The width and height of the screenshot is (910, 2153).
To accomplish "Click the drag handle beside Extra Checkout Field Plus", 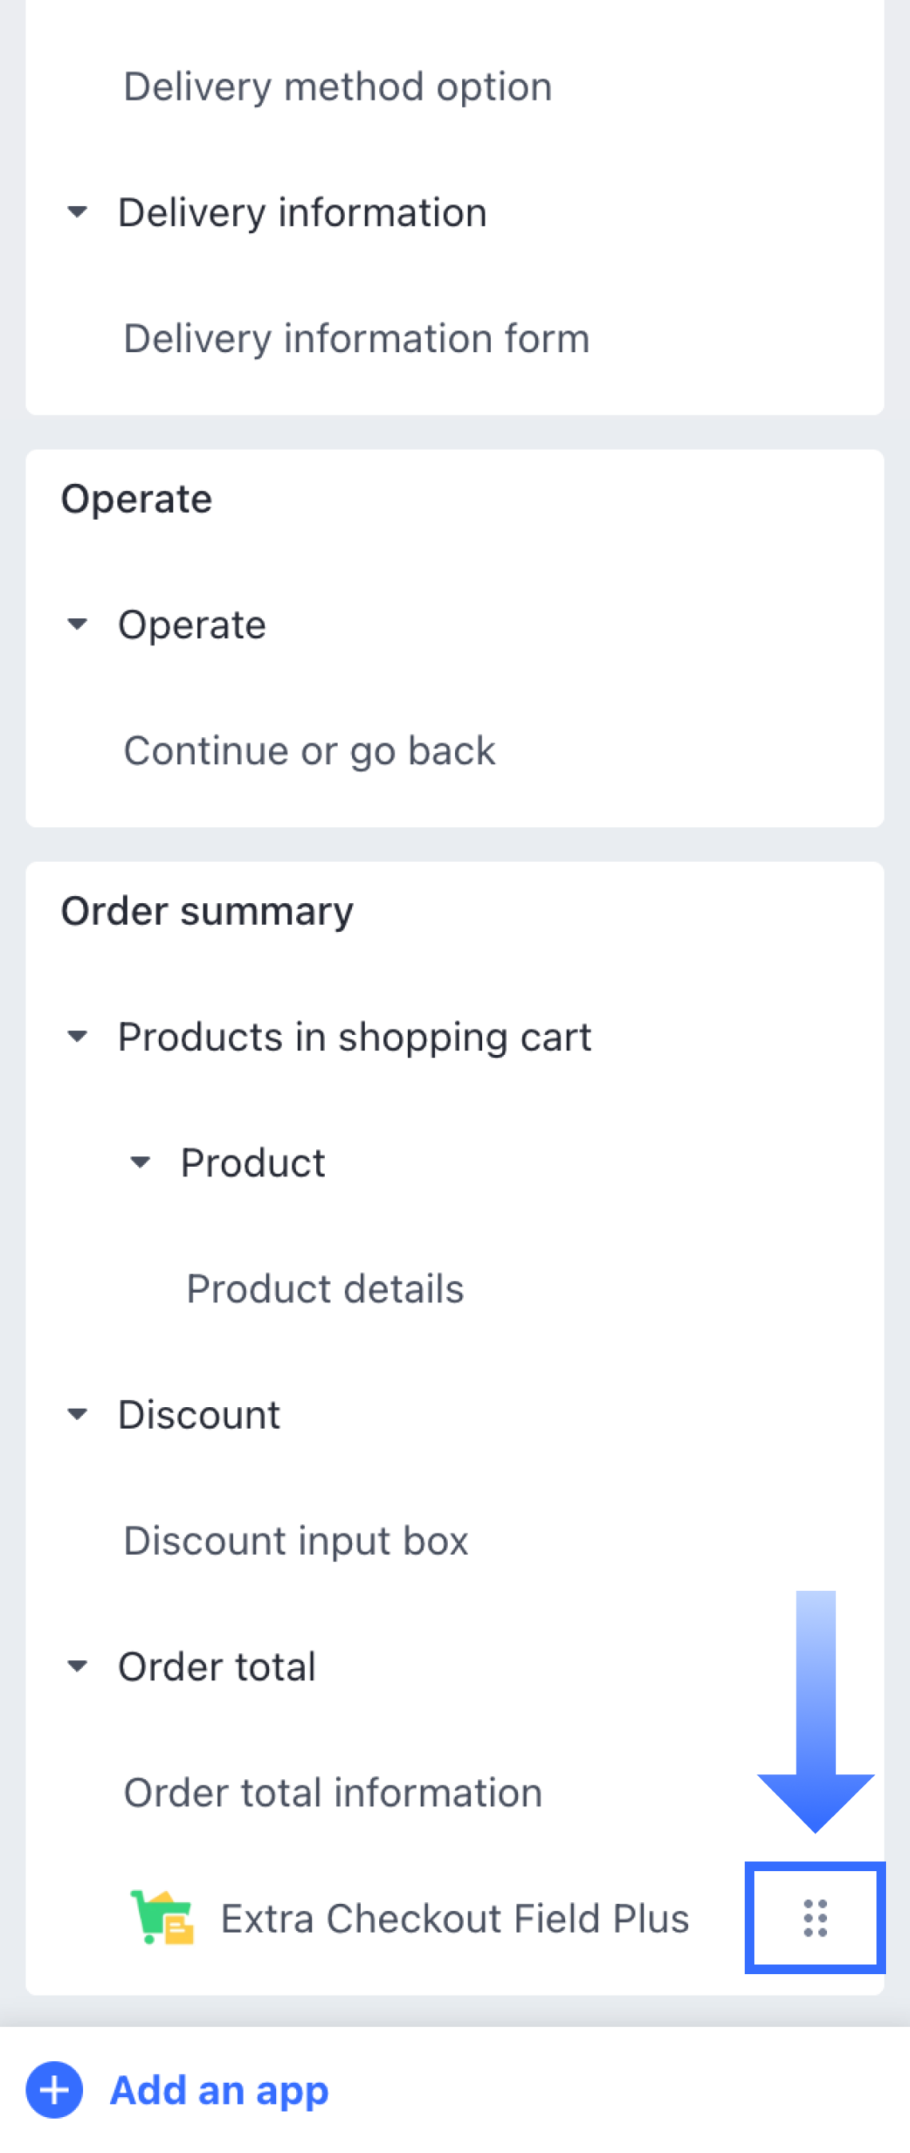I will coord(815,1918).
